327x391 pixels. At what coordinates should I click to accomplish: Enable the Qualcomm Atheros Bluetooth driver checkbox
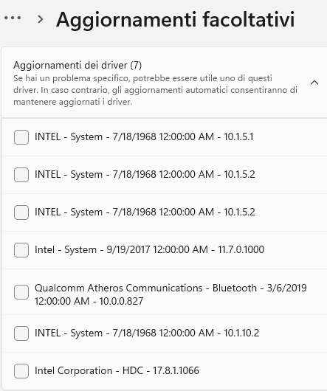click(x=21, y=292)
